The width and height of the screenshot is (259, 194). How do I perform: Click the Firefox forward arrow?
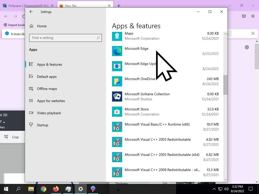point(15,16)
